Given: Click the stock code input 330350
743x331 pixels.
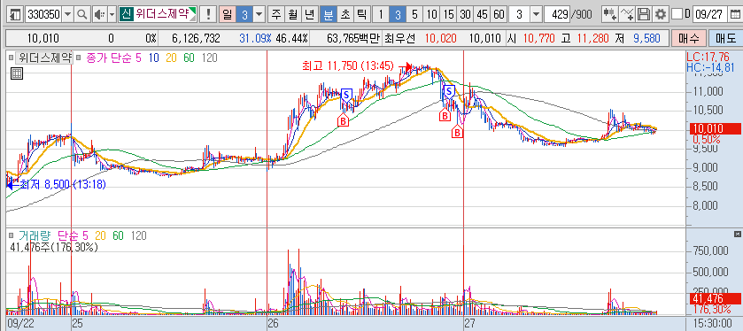Looking at the screenshot, I should tap(43, 15).
